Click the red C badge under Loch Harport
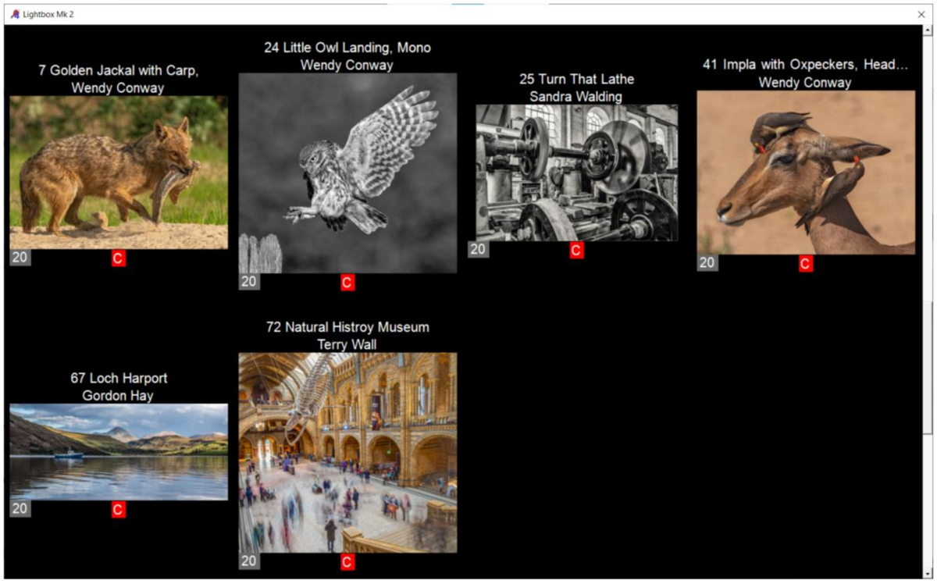Image resolution: width=937 pixels, height=584 pixels. pos(119,510)
